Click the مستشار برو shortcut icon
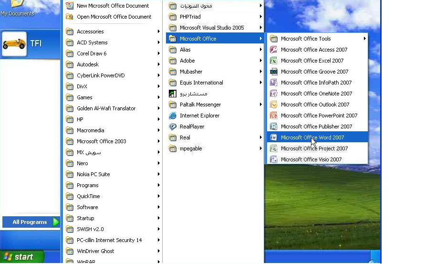435x264 pixels. click(x=173, y=94)
